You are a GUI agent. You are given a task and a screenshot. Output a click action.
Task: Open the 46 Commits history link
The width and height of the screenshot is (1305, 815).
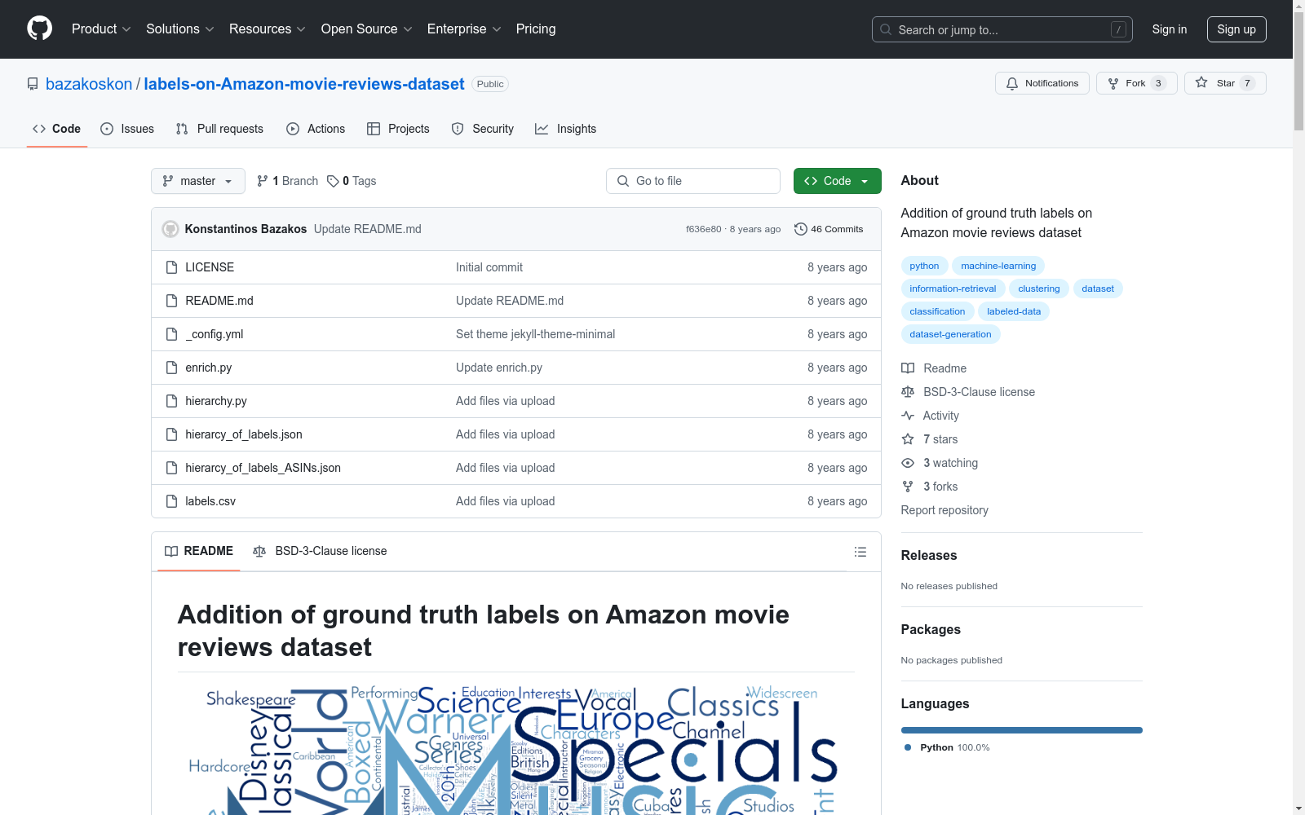(829, 229)
